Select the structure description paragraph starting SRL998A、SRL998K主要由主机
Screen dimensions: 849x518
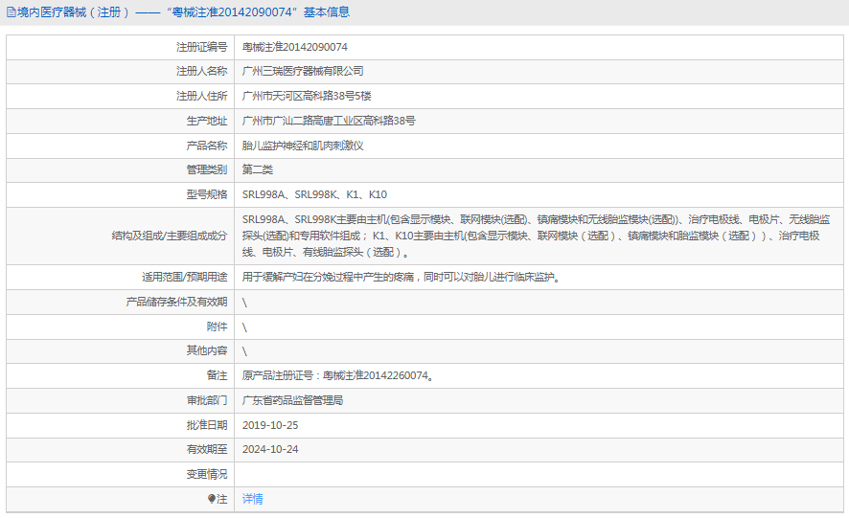tap(536, 236)
